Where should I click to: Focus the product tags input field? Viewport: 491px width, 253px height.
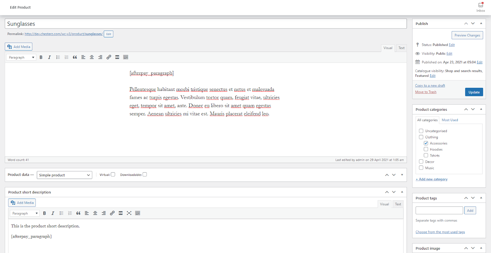pyautogui.click(x=439, y=210)
